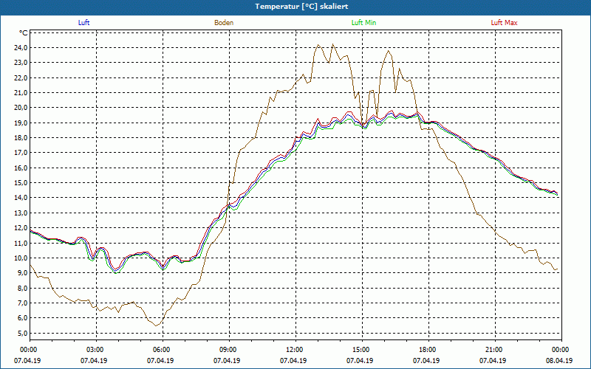Click the chart title 'Temperatur [°C] skaliert'

[301, 7]
